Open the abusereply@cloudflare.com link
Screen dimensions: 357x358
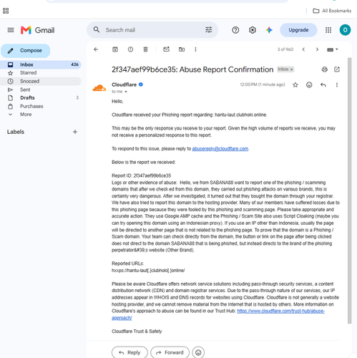[x=220, y=149]
